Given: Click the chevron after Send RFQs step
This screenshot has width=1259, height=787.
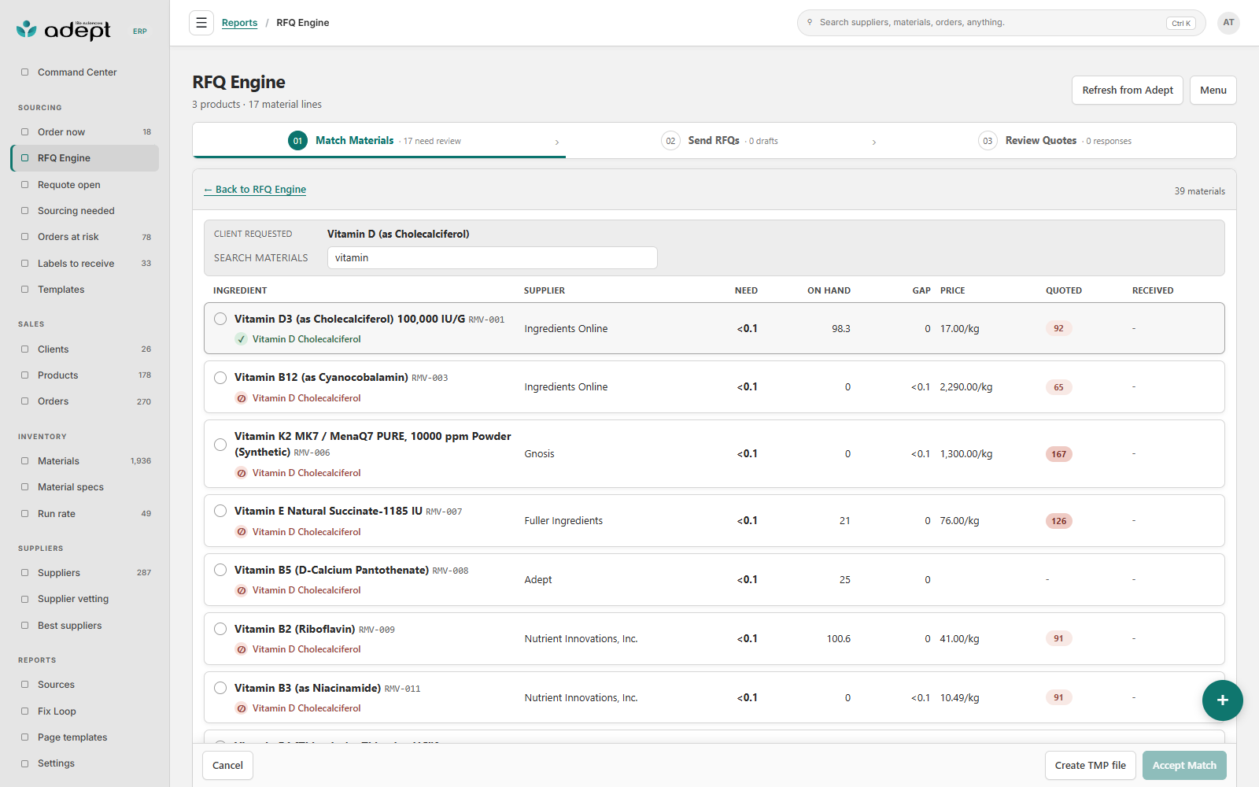Looking at the screenshot, I should pos(874,142).
